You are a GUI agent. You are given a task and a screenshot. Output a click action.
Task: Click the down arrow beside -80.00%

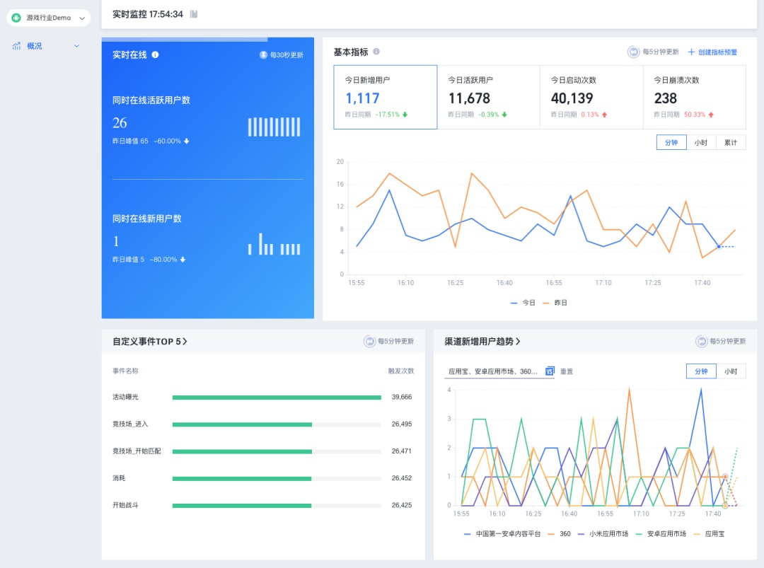pyautogui.click(x=183, y=260)
